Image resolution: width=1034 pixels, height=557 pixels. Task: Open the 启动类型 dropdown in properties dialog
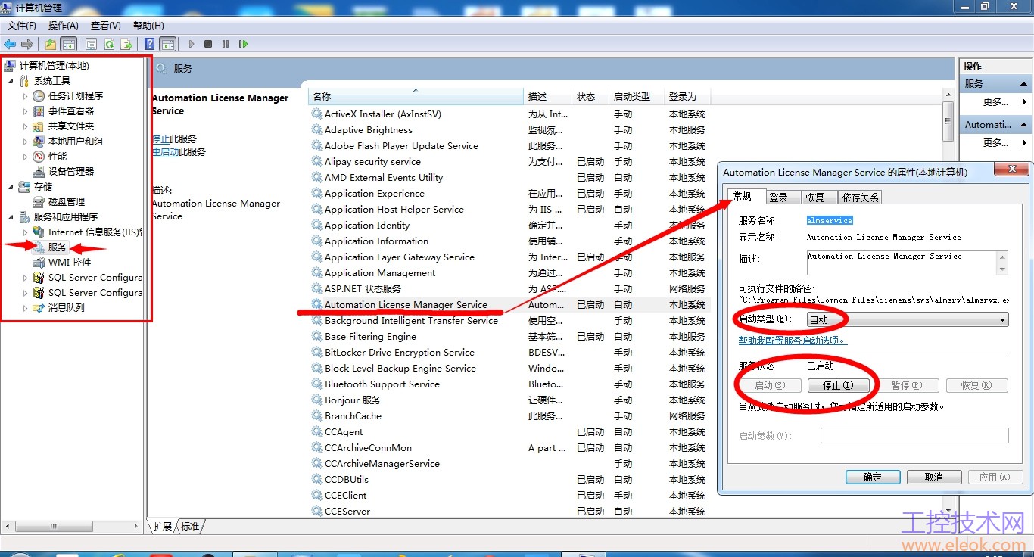click(x=908, y=319)
